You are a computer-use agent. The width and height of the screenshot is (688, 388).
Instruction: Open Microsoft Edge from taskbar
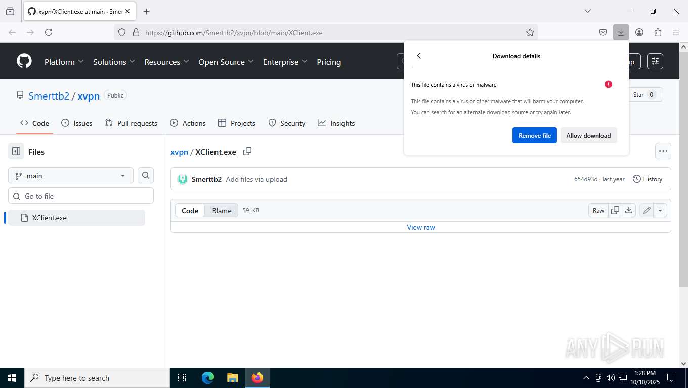[208, 378]
